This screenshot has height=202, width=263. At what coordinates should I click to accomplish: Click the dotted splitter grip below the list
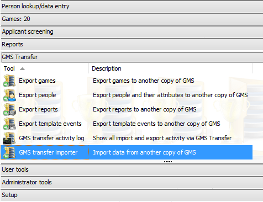tap(168, 162)
